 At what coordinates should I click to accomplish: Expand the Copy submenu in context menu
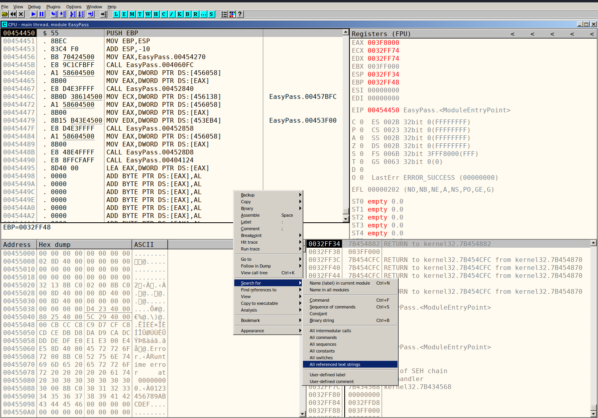(x=268, y=202)
